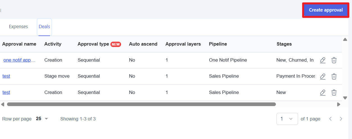Edit the Sales Pipeline Creation approval

click(x=323, y=93)
